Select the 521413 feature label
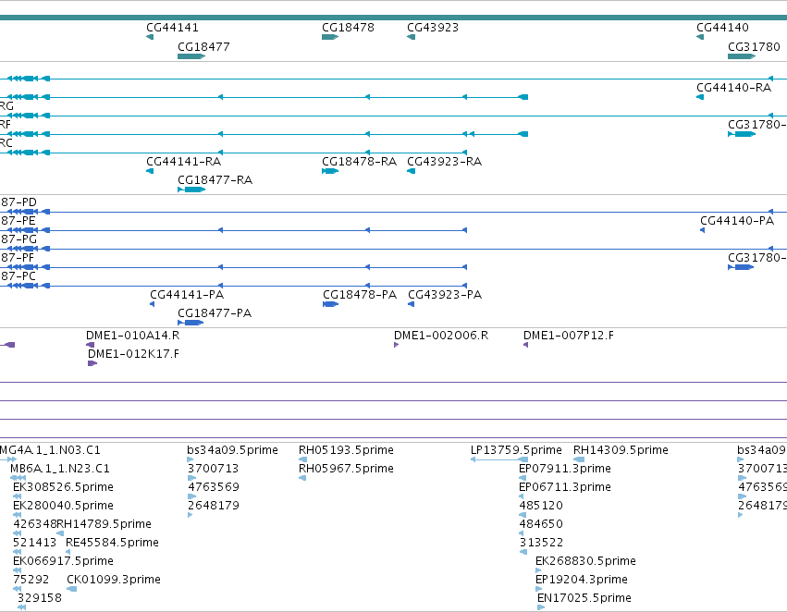This screenshot has width=787, height=612. pyautogui.click(x=34, y=543)
